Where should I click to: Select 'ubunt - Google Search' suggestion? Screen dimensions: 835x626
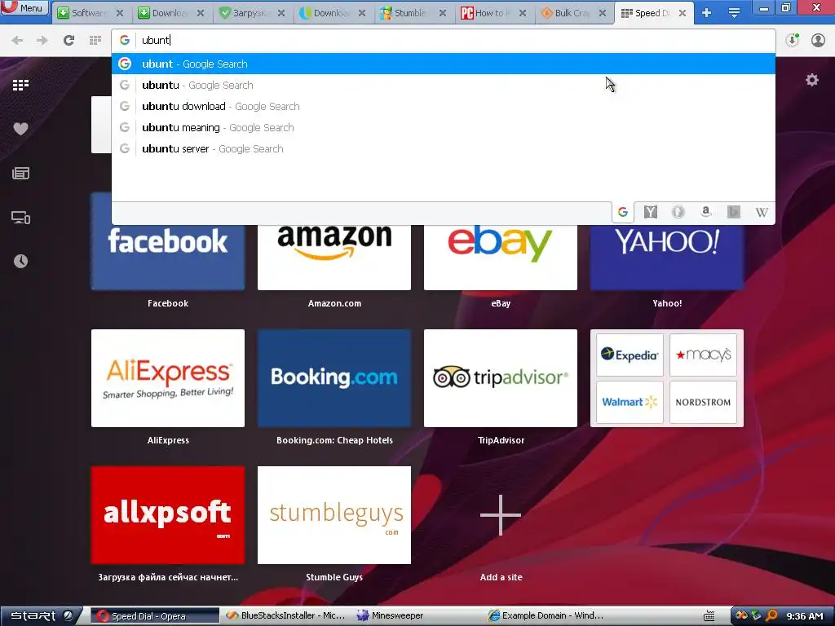tap(443, 64)
